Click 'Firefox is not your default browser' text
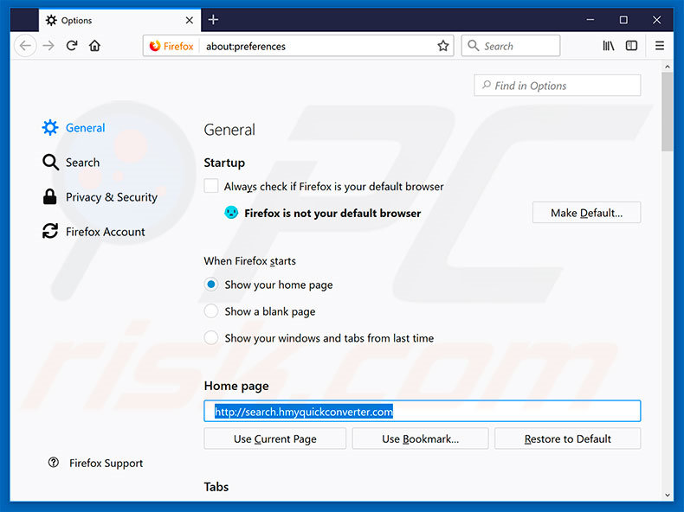The height and width of the screenshot is (512, 684). pyautogui.click(x=332, y=213)
